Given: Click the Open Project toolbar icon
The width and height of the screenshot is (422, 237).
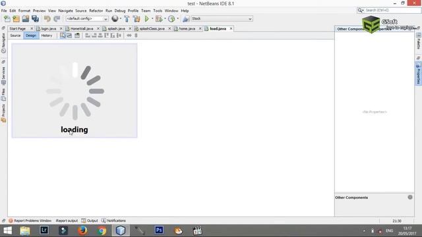Looking at the screenshot, I should (26, 19).
